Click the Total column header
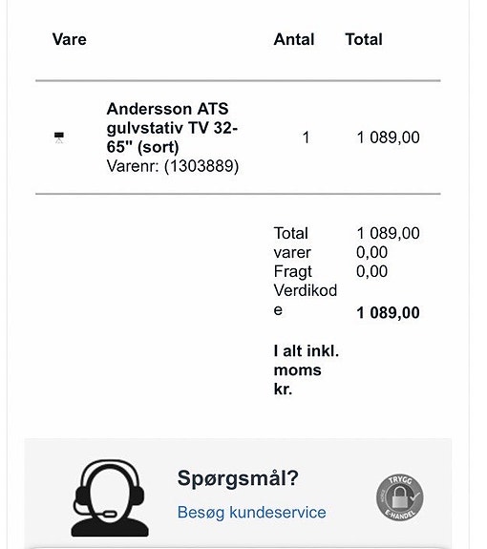Viewport: 487px width, 549px height. 364,39
